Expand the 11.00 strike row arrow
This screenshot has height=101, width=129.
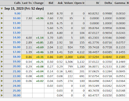[2, 23]
